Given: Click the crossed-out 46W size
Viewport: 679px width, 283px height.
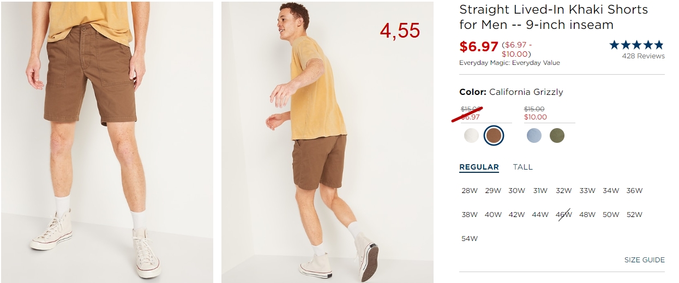Looking at the screenshot, I should pos(564,215).
